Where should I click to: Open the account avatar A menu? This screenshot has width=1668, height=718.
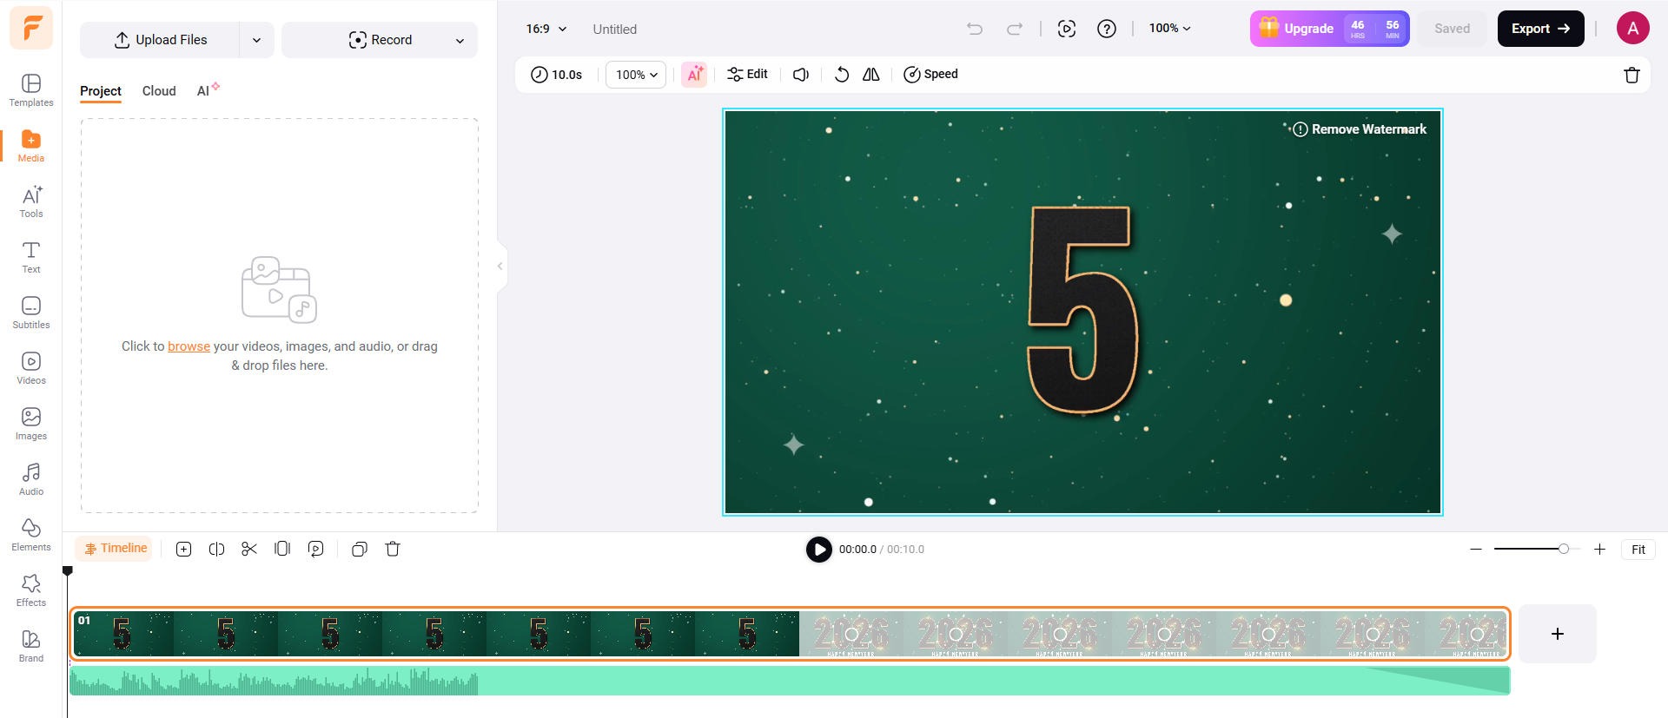click(1632, 29)
